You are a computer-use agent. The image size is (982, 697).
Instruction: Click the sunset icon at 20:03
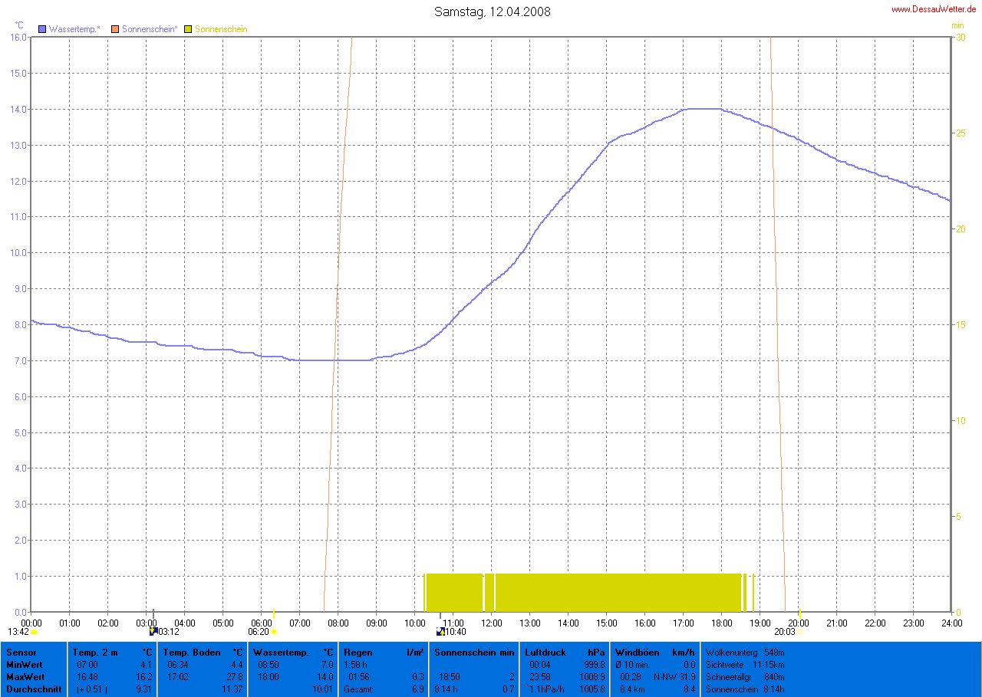tap(801, 632)
